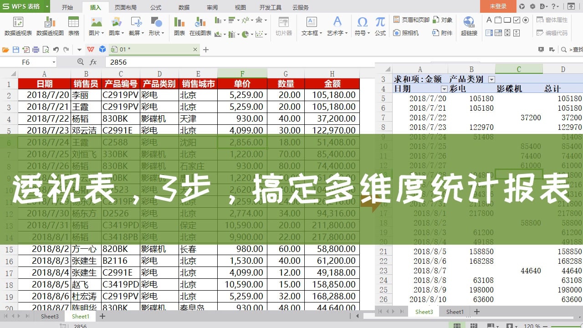
Task: Add a new sheet in left workbook
Action: [x=102, y=316]
